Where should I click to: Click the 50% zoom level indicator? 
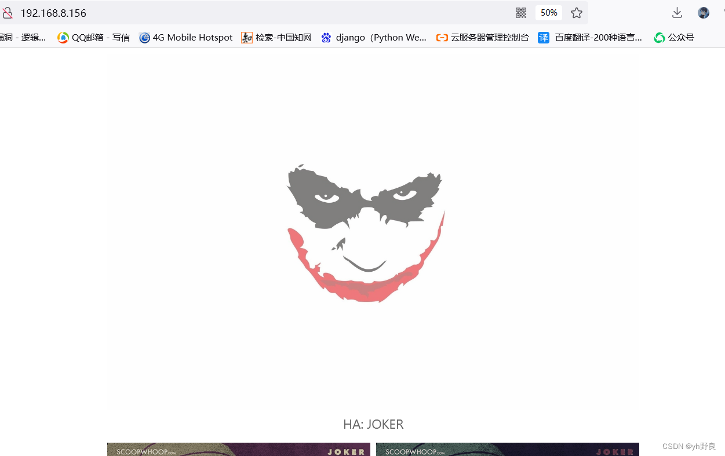tap(549, 13)
